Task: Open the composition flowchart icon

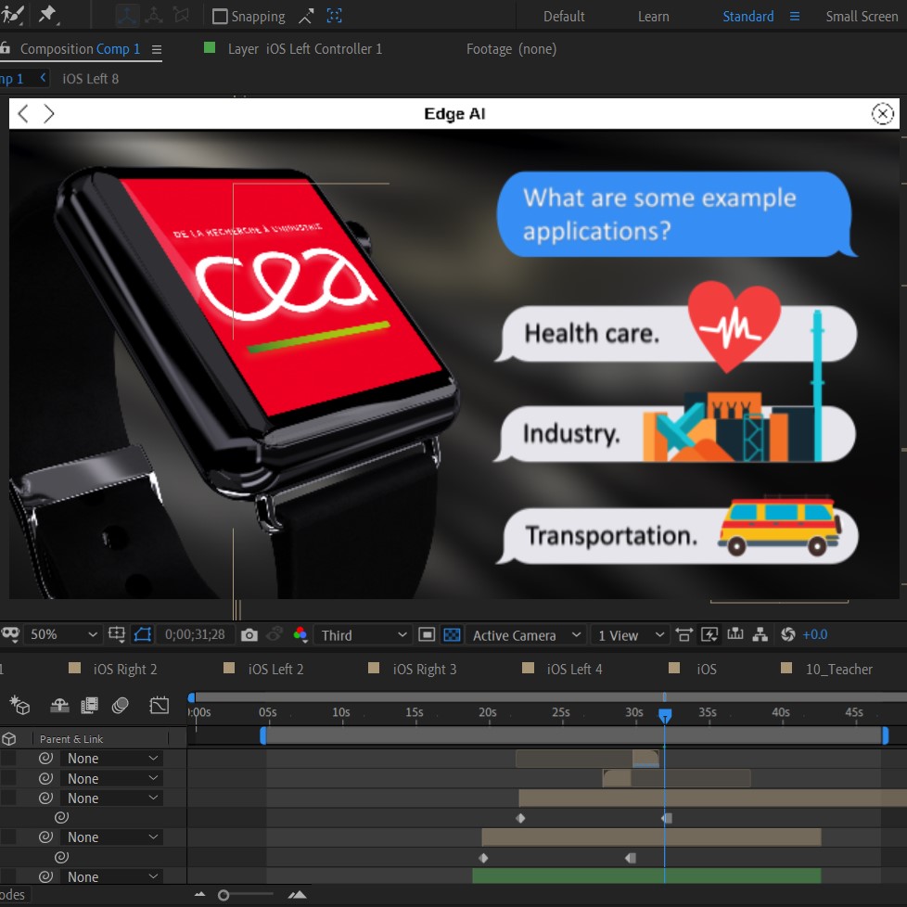Action: [760, 634]
